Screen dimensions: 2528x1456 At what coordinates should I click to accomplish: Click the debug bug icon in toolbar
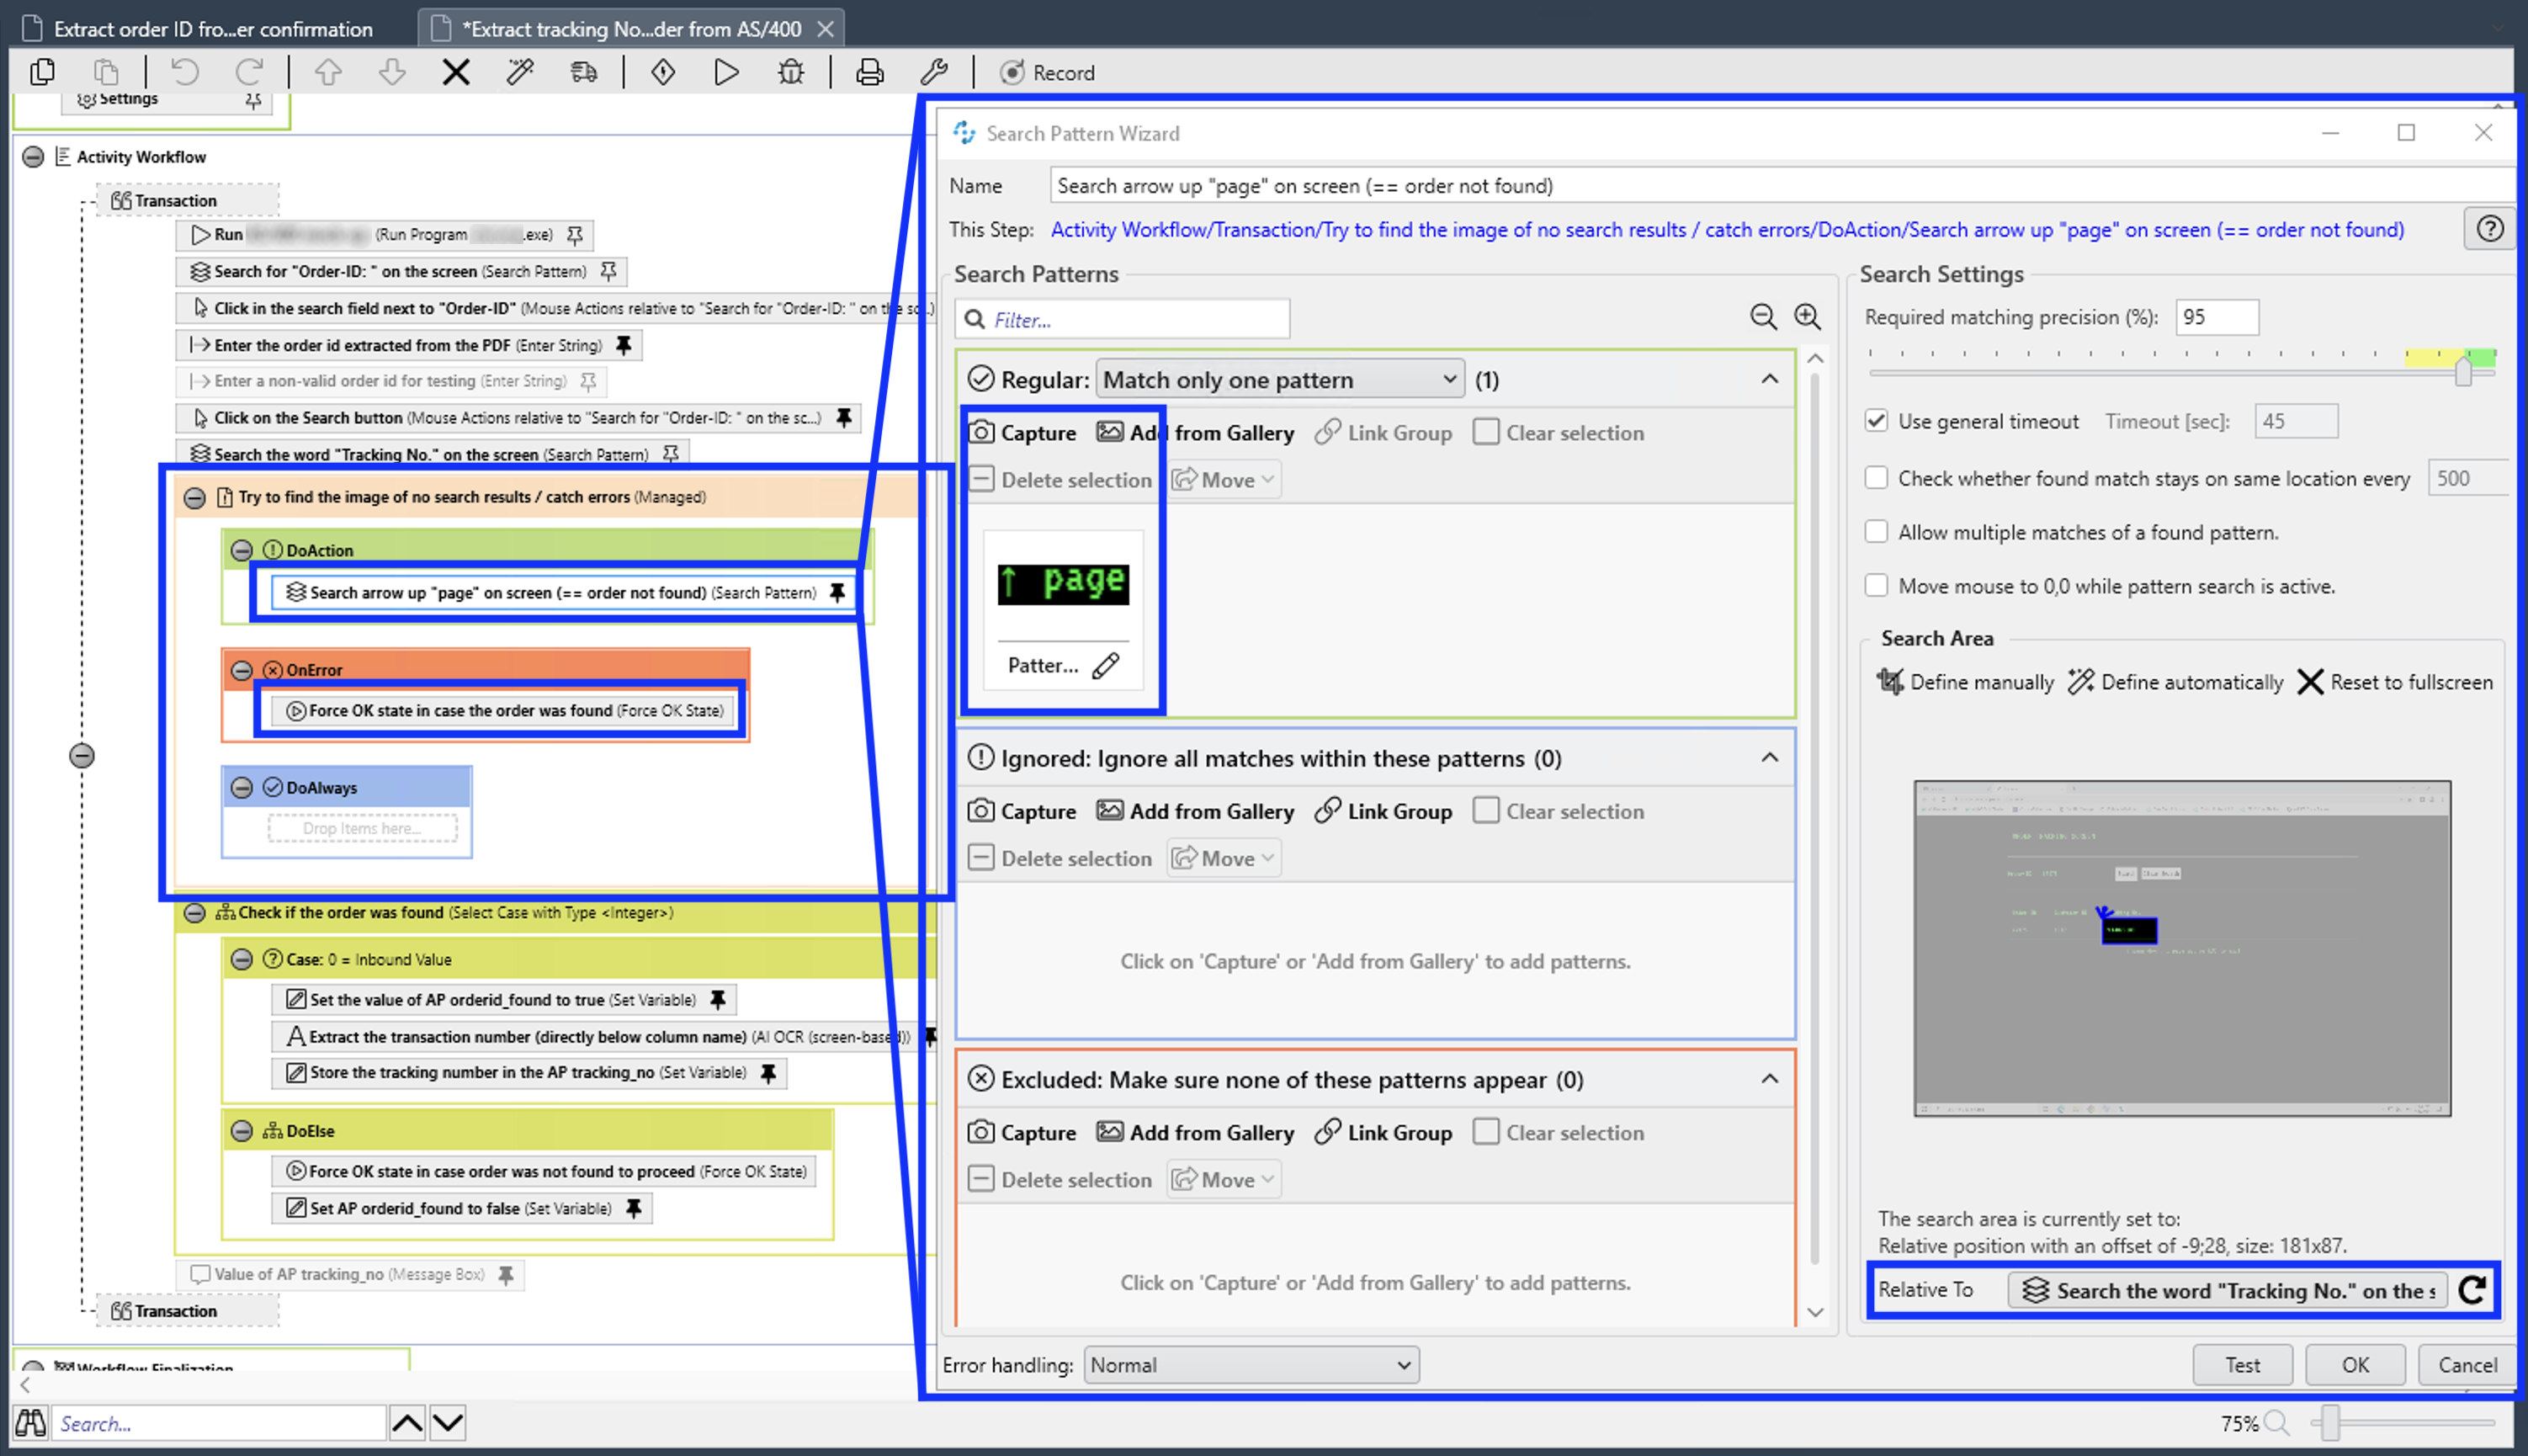pyautogui.click(x=791, y=72)
